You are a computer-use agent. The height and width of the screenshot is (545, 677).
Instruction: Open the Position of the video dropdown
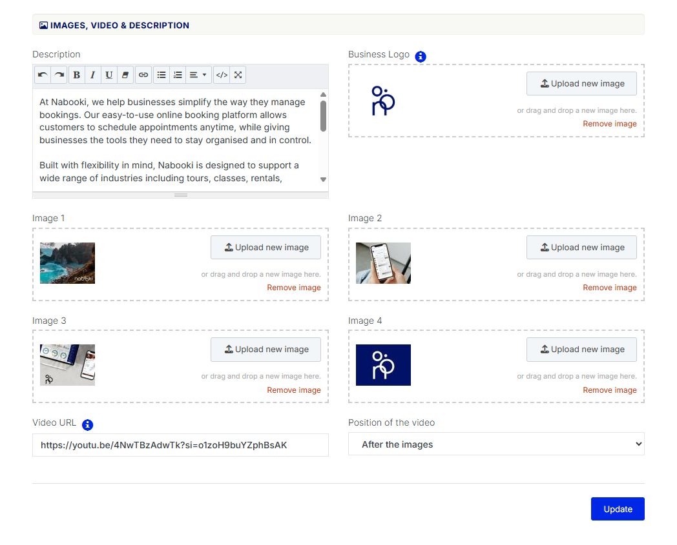[x=495, y=444]
